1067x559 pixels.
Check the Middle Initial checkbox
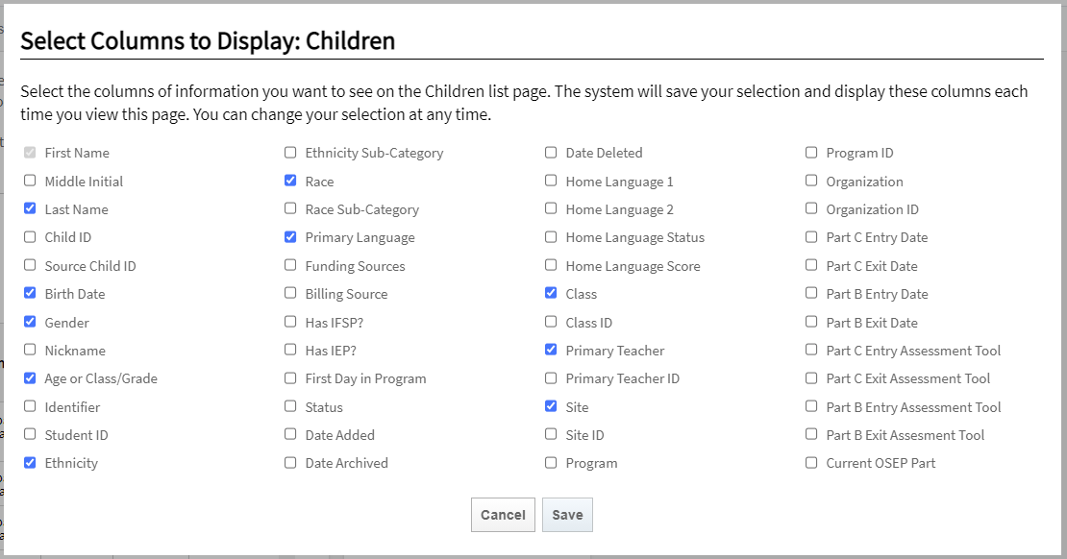pos(30,181)
